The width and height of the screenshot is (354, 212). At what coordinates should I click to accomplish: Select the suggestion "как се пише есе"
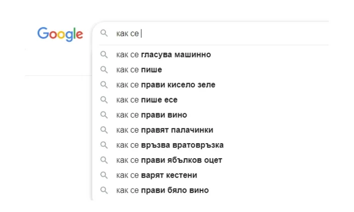tap(147, 100)
